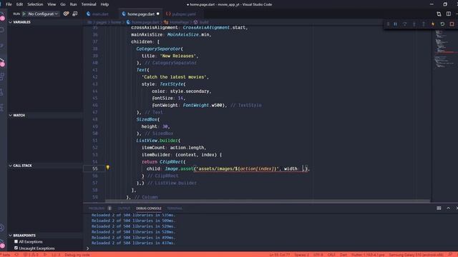Open Run and Debug view in activity bar

(x=2, y=62)
